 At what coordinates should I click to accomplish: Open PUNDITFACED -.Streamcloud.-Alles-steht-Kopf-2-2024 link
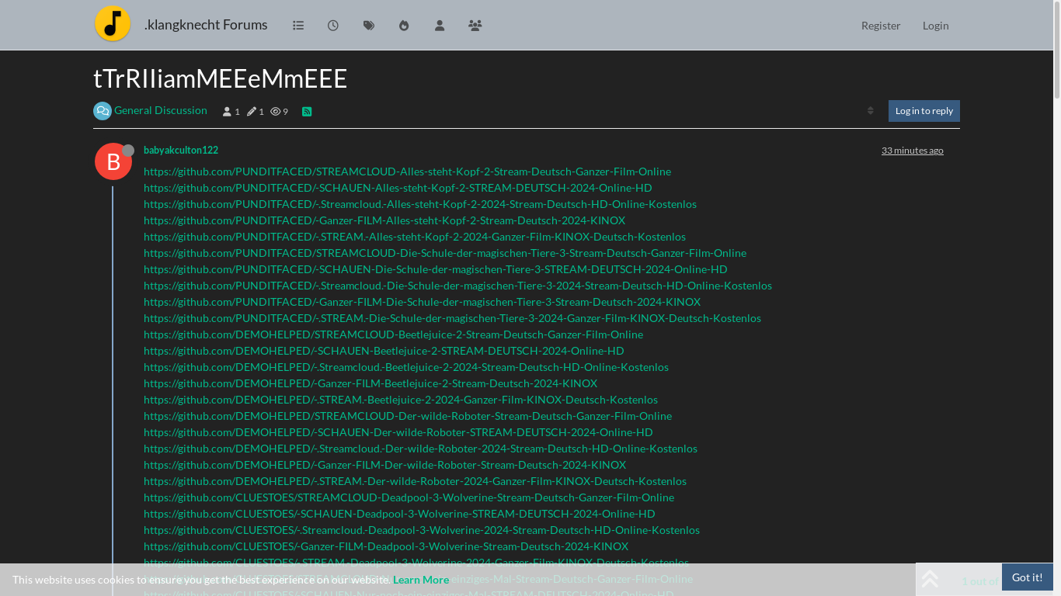point(420,204)
